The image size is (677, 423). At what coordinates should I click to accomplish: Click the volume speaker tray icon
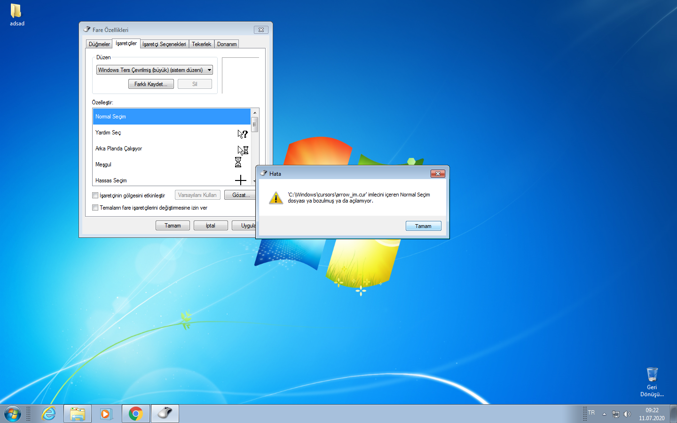point(627,414)
